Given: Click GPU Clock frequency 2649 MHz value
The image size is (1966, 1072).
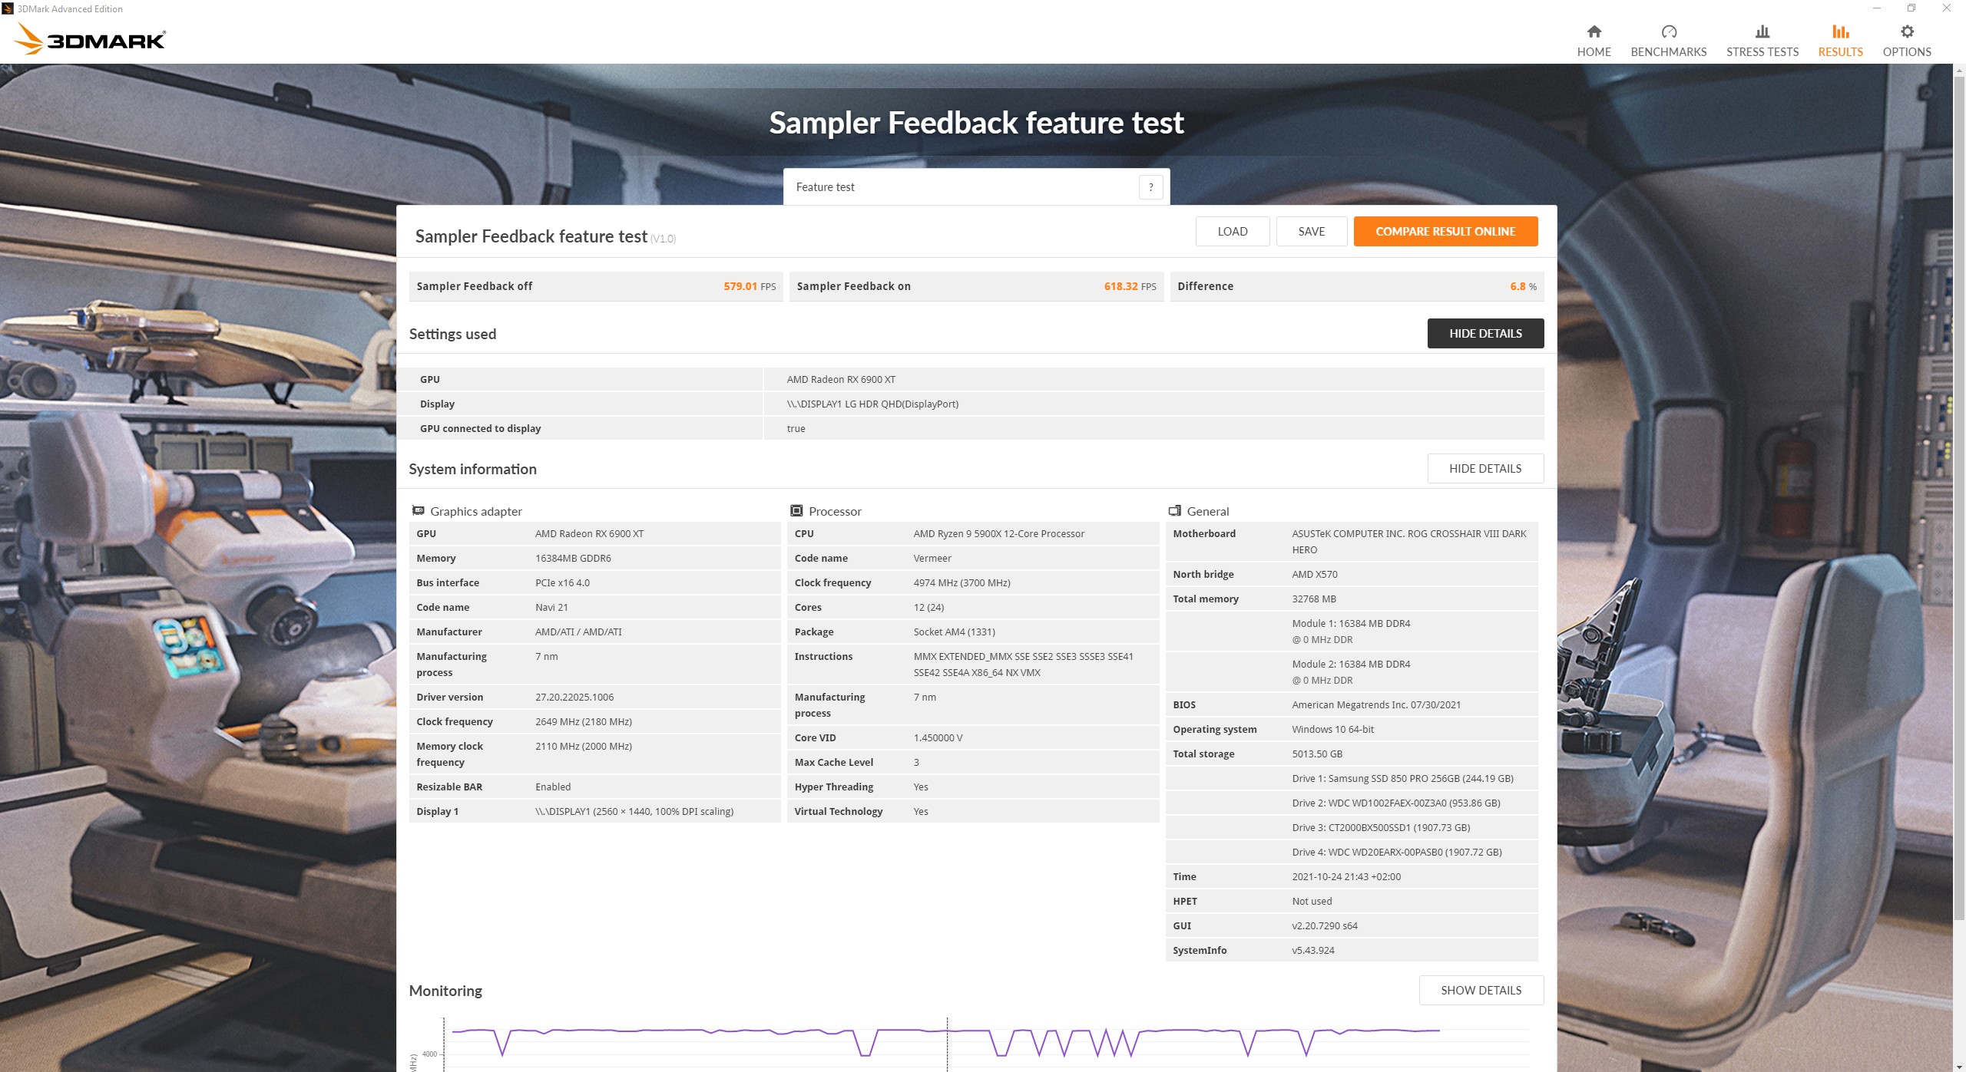Looking at the screenshot, I should point(584,722).
